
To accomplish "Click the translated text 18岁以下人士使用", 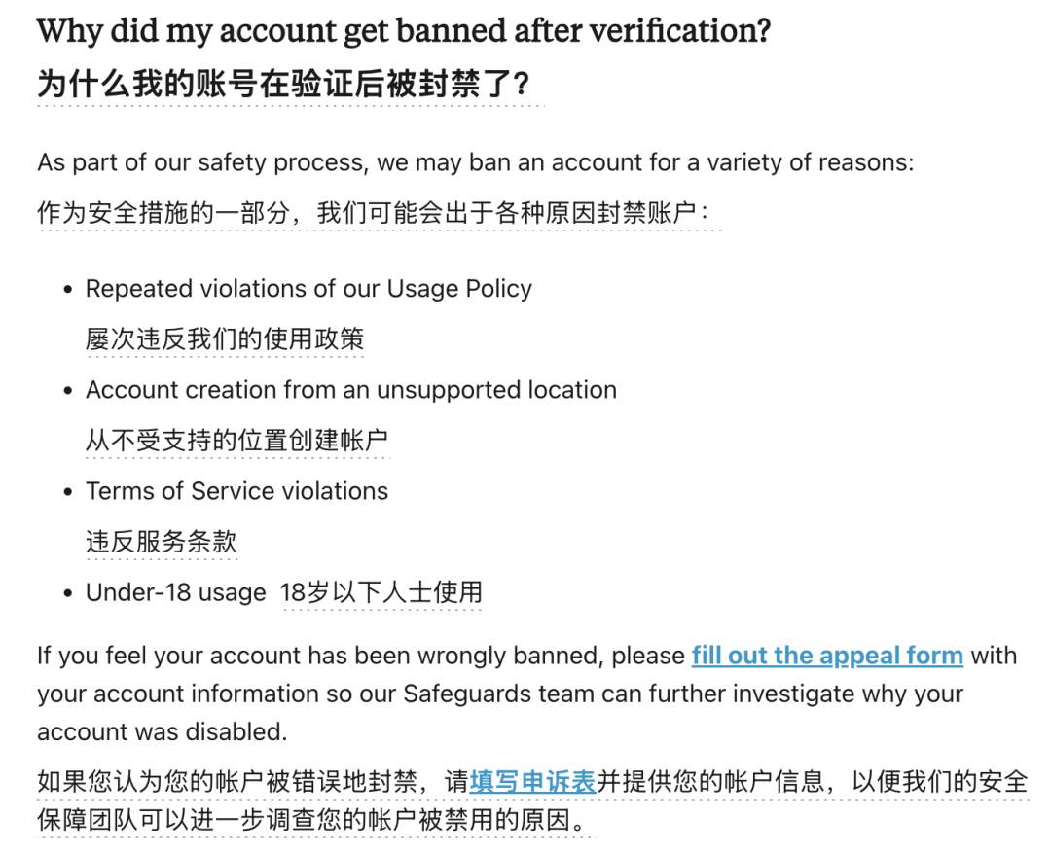I will (x=381, y=592).
